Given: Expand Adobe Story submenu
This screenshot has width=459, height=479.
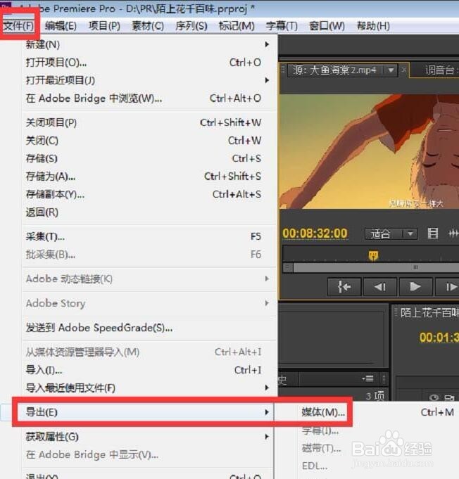Looking at the screenshot, I should pyautogui.click(x=149, y=303).
